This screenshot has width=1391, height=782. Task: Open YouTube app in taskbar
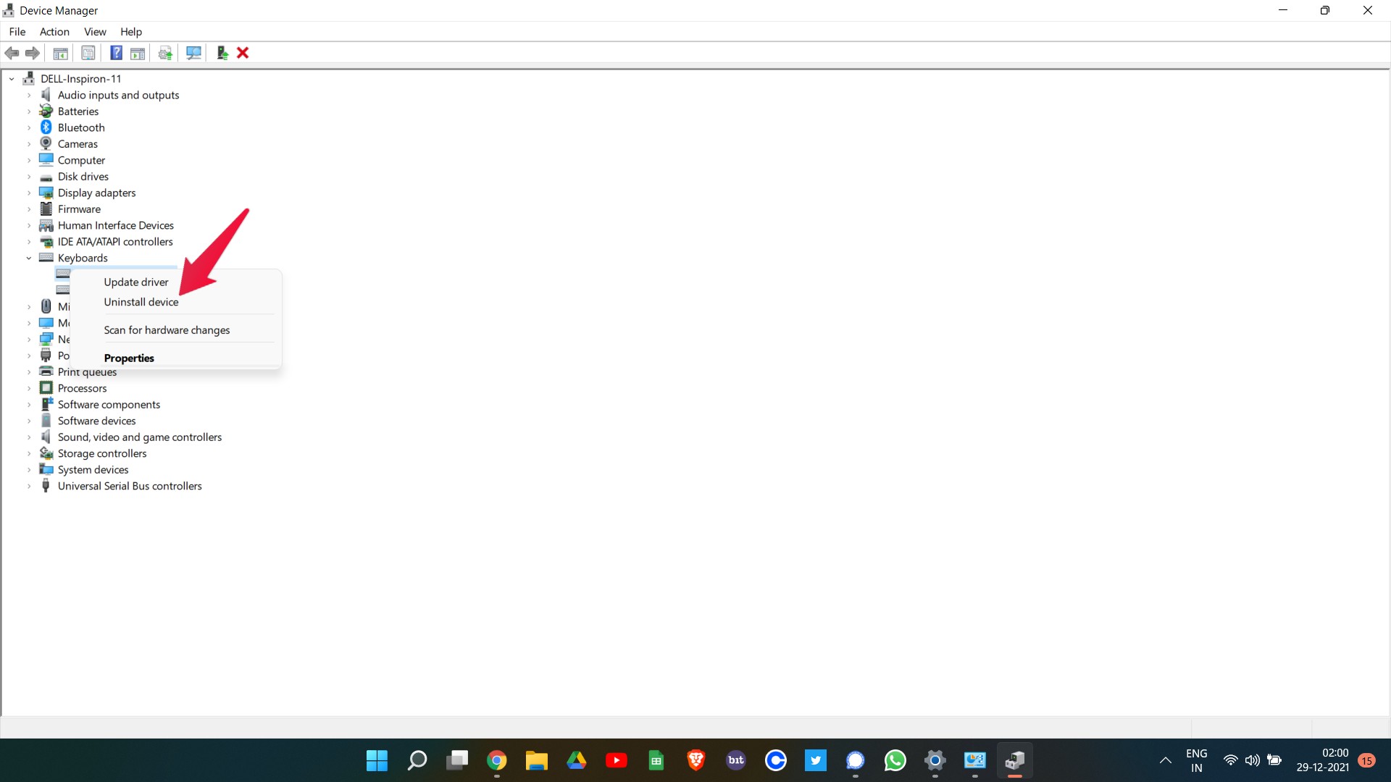coord(617,760)
